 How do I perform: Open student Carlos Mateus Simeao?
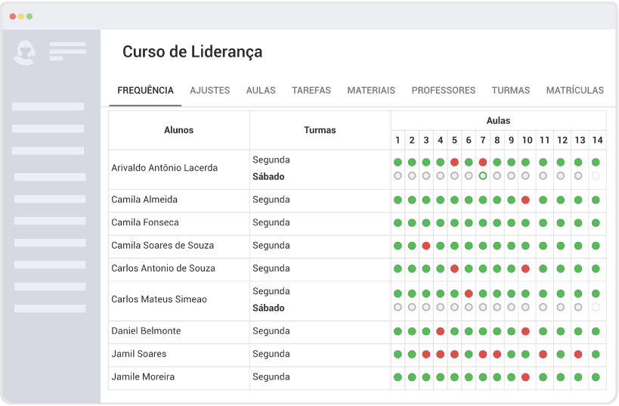coord(159,299)
